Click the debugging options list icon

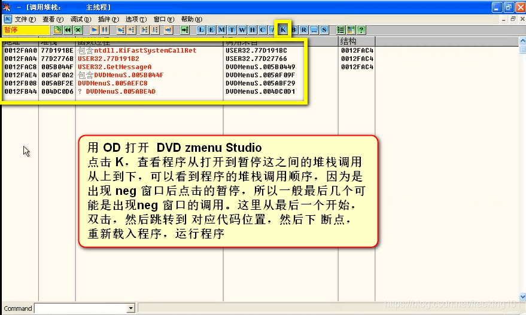pyautogui.click(x=340, y=30)
